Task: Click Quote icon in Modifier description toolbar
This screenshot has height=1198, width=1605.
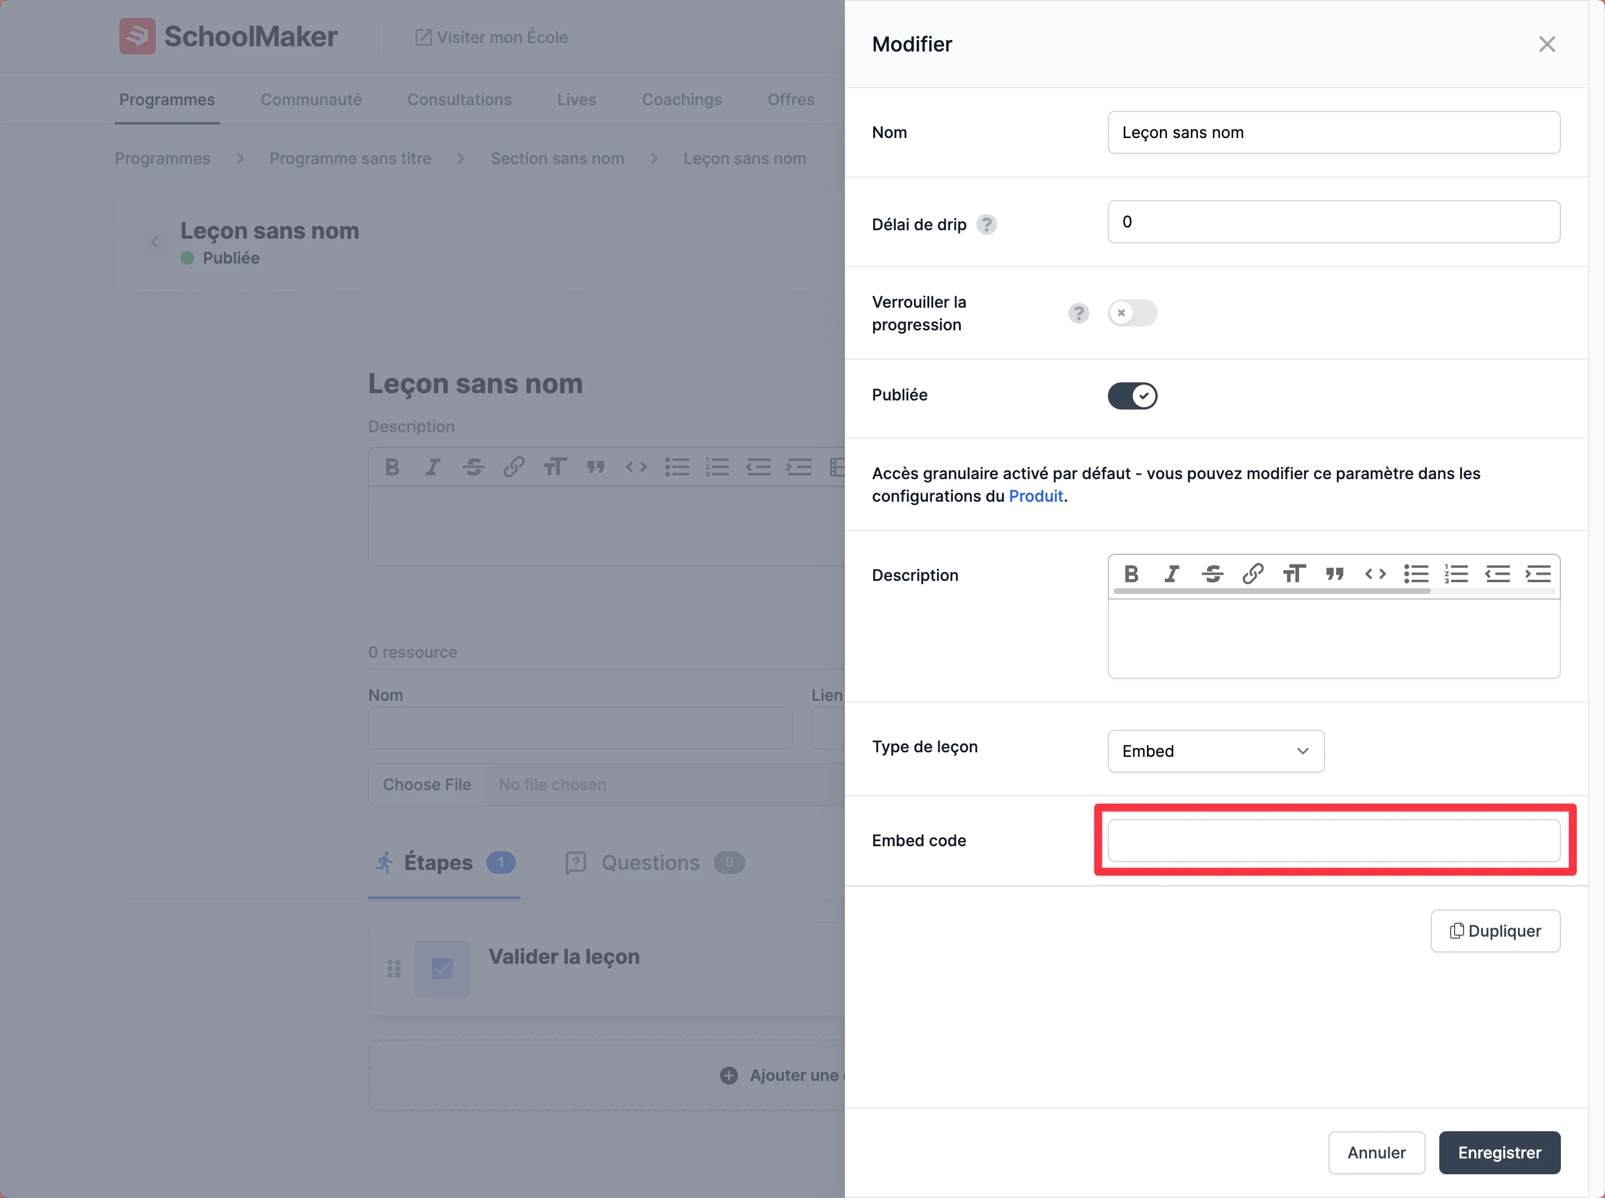Action: point(1335,574)
